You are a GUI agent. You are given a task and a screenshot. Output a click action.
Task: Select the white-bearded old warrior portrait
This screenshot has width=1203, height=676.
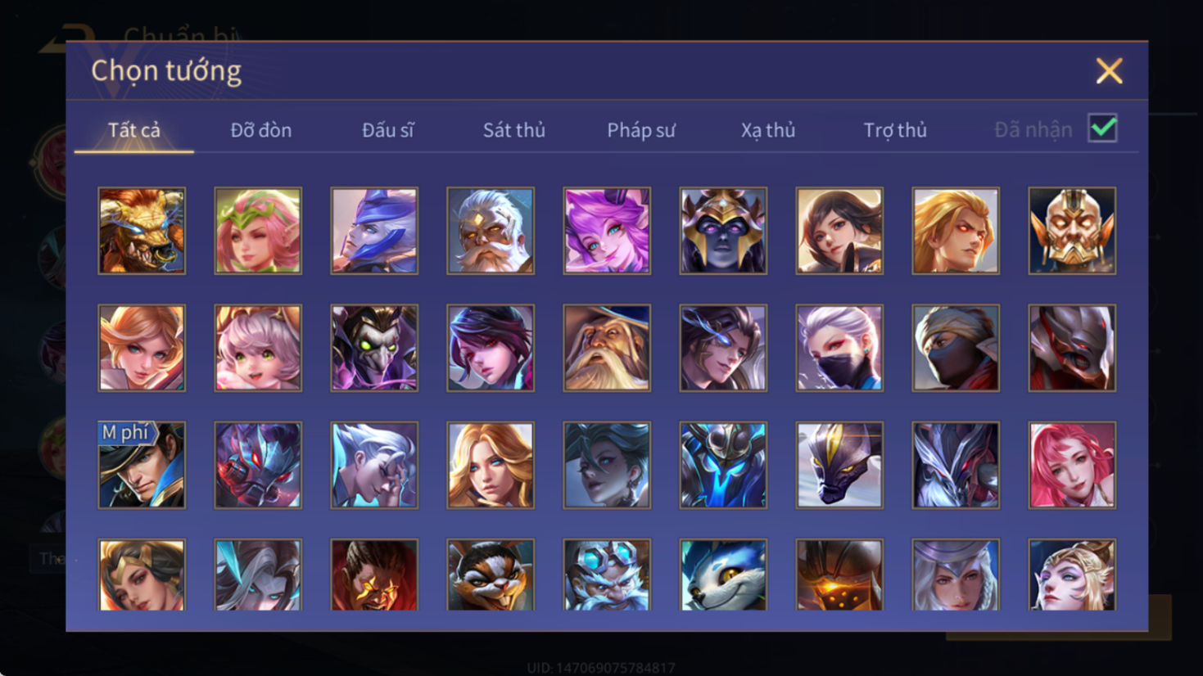tap(491, 231)
